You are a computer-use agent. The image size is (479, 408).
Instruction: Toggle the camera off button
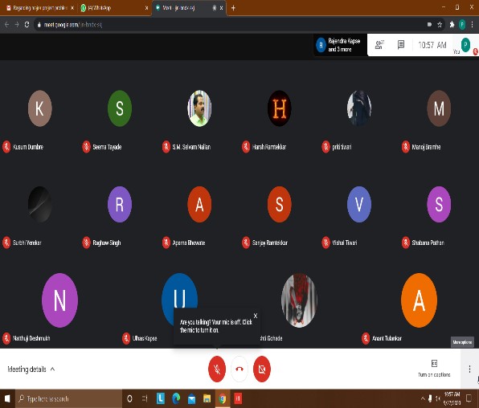click(x=262, y=369)
